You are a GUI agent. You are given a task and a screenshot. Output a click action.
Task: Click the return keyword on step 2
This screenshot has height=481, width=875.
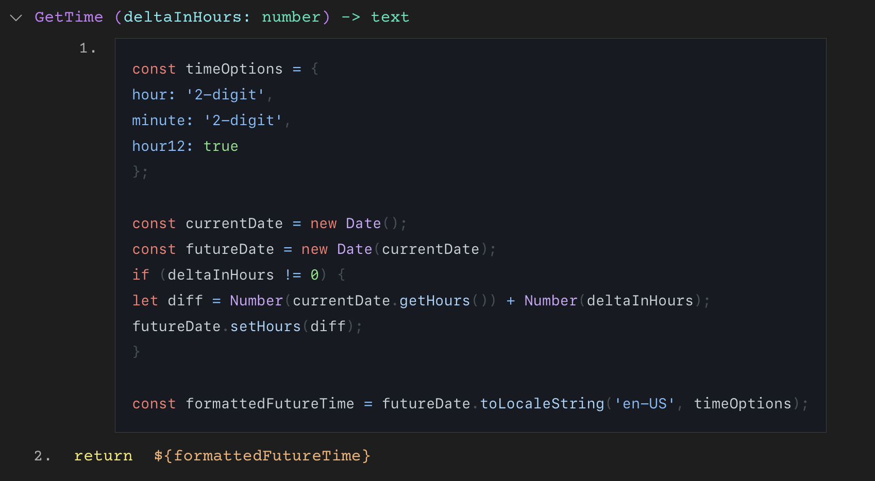click(103, 455)
